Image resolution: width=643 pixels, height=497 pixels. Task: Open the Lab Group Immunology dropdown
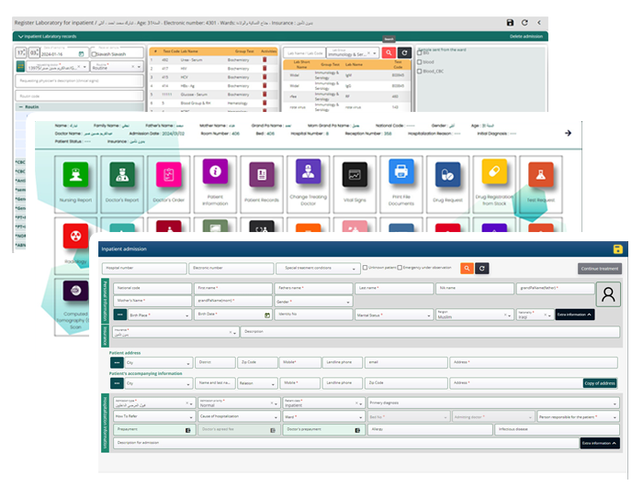point(352,53)
